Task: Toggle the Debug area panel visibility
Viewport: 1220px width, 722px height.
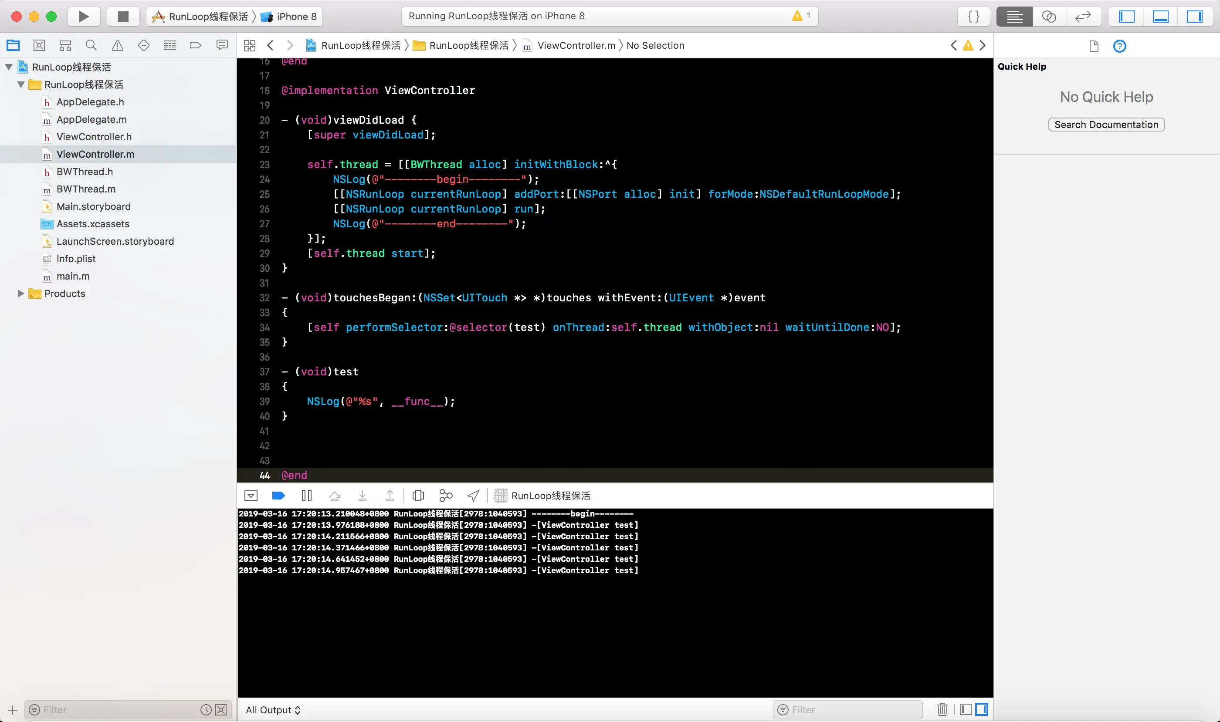Action: [1161, 17]
